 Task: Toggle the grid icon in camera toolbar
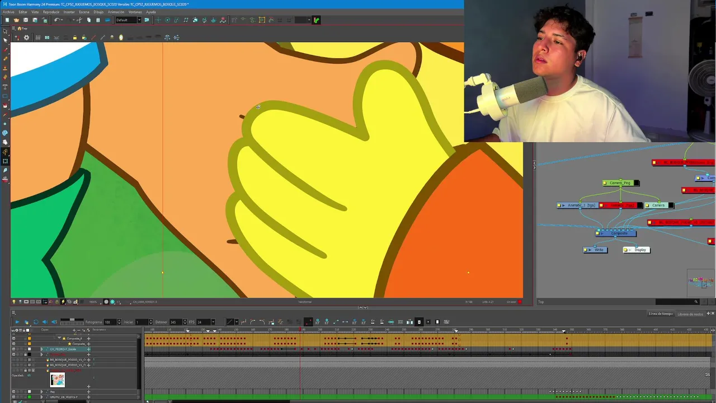pos(37,38)
